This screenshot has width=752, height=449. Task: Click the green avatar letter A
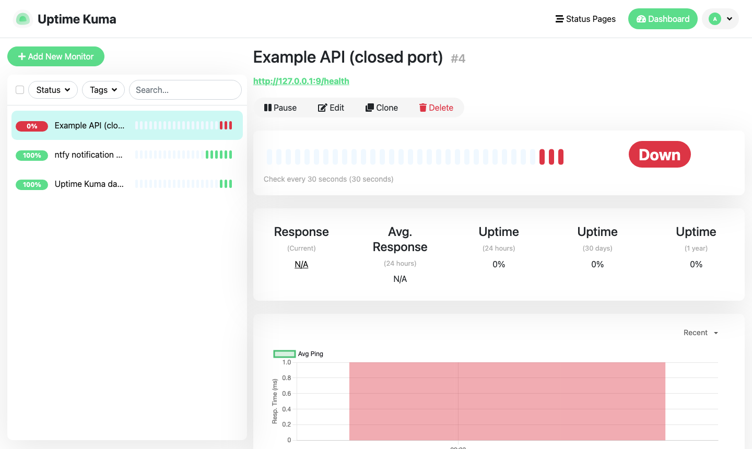click(715, 19)
